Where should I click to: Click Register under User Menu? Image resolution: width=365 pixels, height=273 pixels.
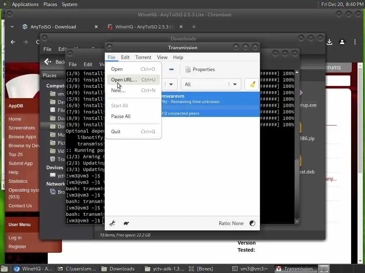(x=17, y=247)
